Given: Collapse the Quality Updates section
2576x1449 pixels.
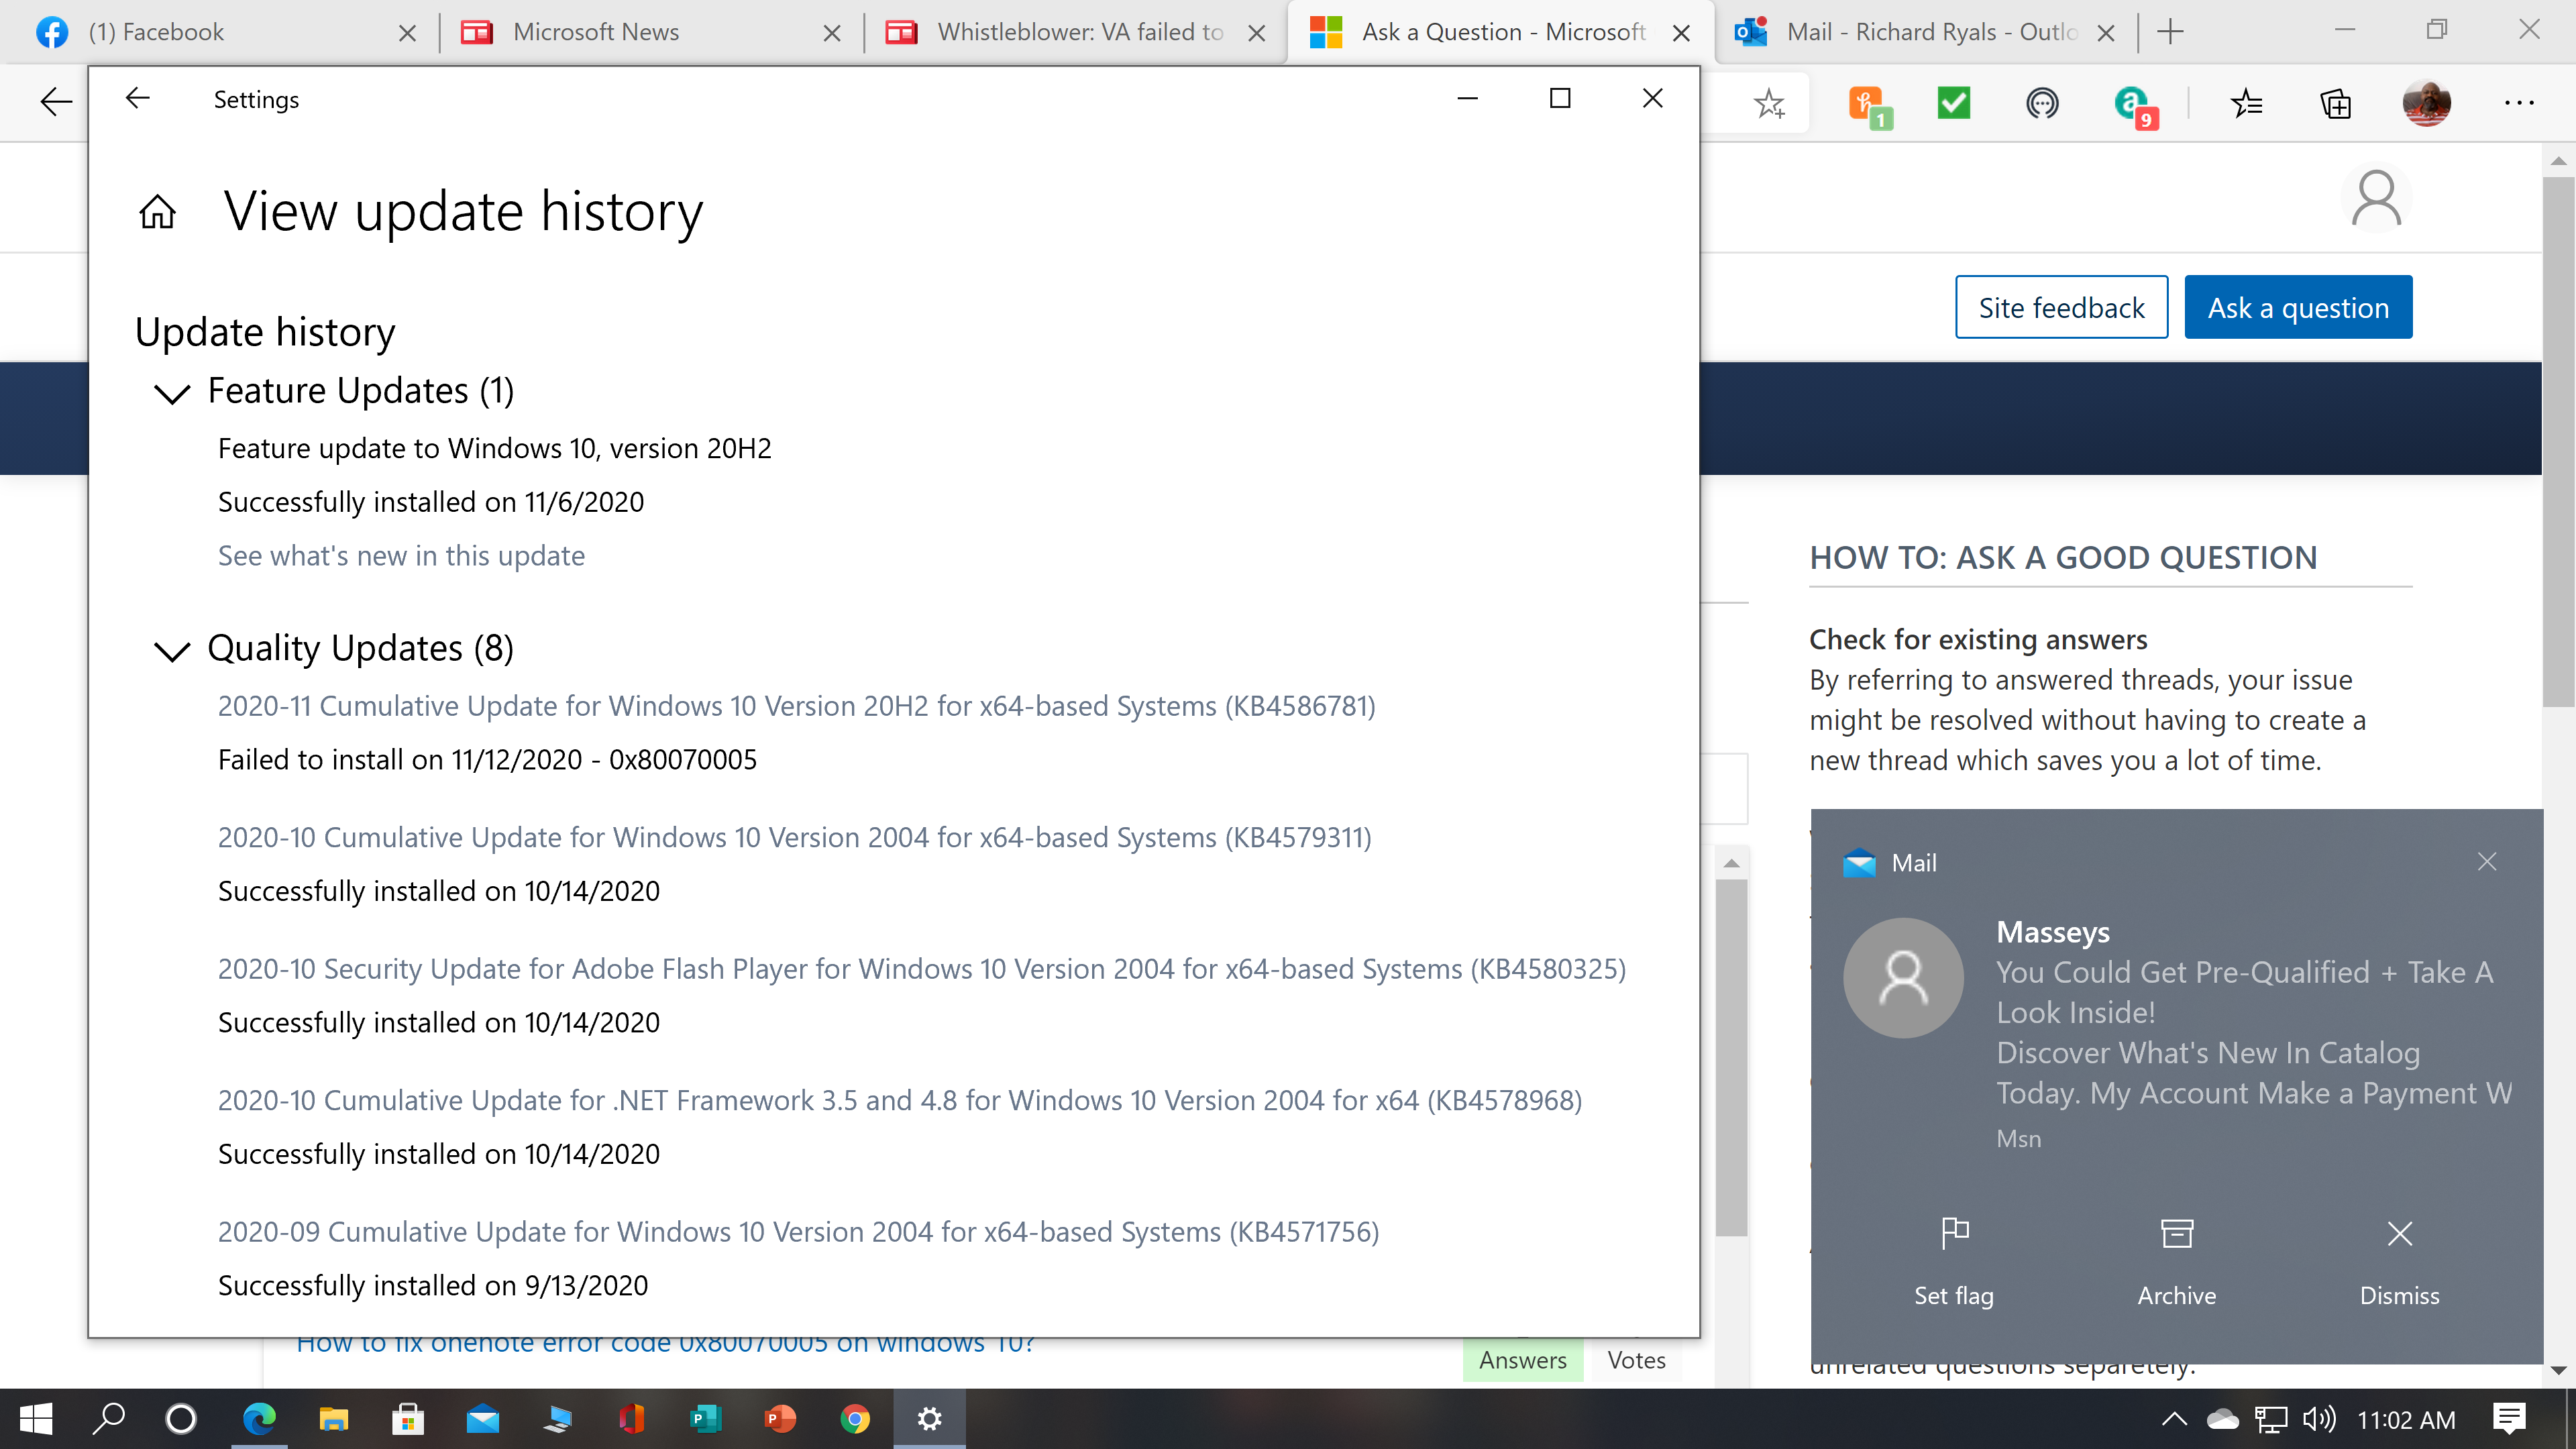Looking at the screenshot, I should [x=172, y=650].
